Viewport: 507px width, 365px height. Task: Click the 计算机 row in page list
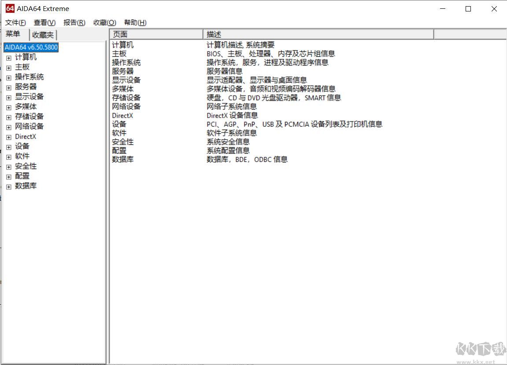123,45
